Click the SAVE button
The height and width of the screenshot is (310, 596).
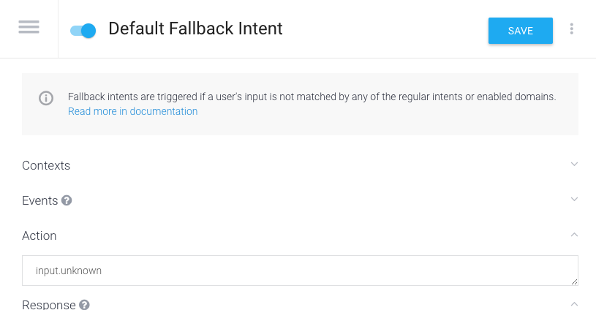pyautogui.click(x=521, y=31)
